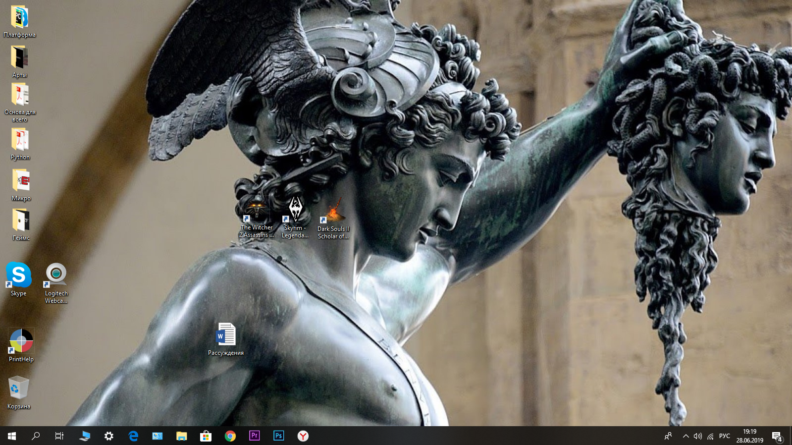This screenshot has height=445, width=792.
Task: Select The Witcher 2 Assassins shortcut
Action: point(256,218)
